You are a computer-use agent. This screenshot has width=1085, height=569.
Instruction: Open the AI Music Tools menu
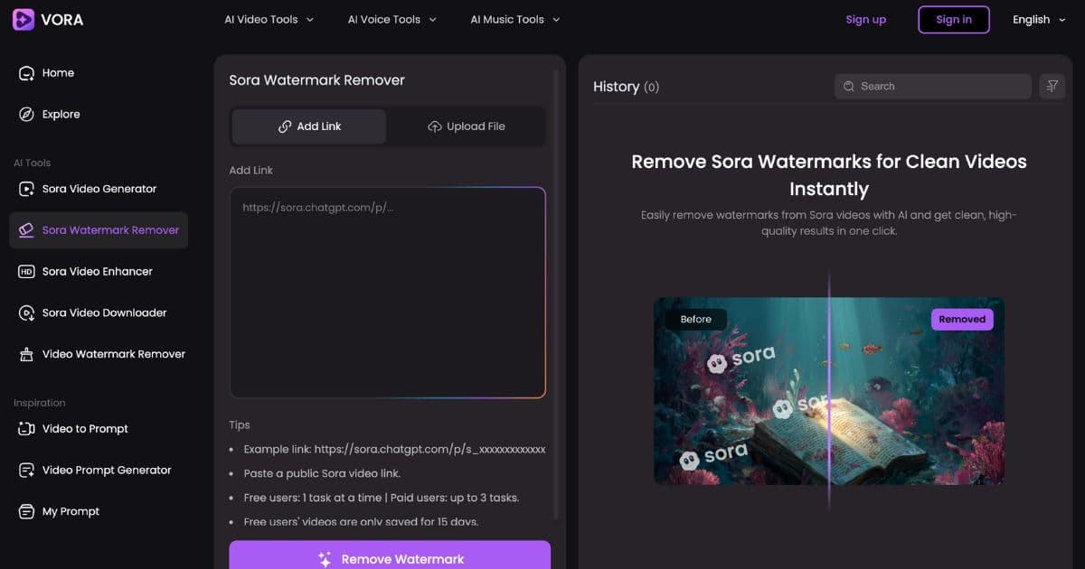point(514,18)
